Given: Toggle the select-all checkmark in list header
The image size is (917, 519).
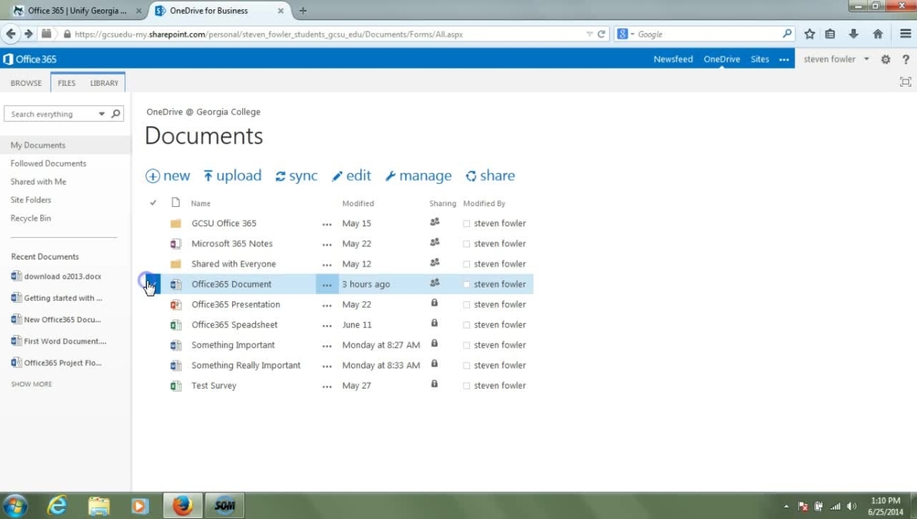Looking at the screenshot, I should pos(153,203).
